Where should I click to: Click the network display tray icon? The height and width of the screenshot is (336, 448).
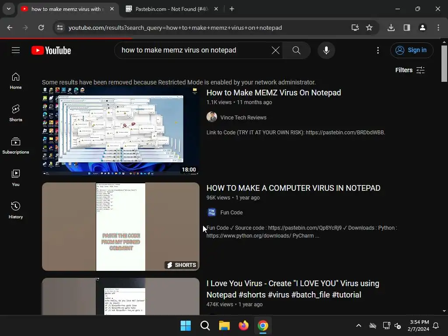pyautogui.click(x=386, y=325)
